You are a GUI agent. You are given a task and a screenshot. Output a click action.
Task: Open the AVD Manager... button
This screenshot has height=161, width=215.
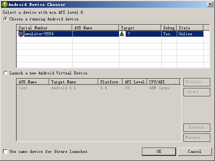point(197,138)
